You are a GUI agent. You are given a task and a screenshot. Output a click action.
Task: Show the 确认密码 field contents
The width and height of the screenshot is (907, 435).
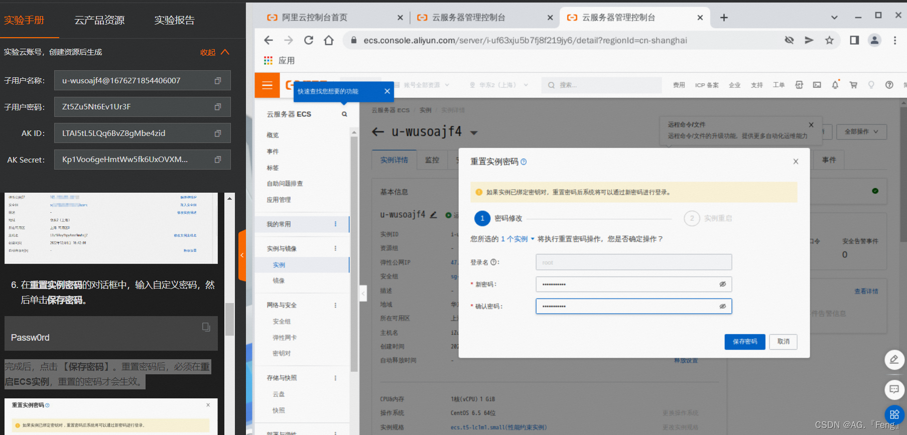tap(723, 306)
